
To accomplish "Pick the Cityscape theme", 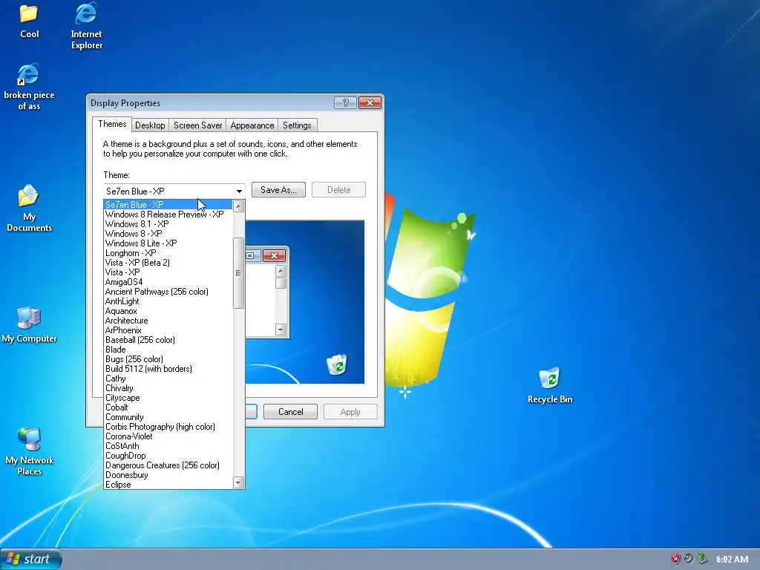I will (168, 398).
